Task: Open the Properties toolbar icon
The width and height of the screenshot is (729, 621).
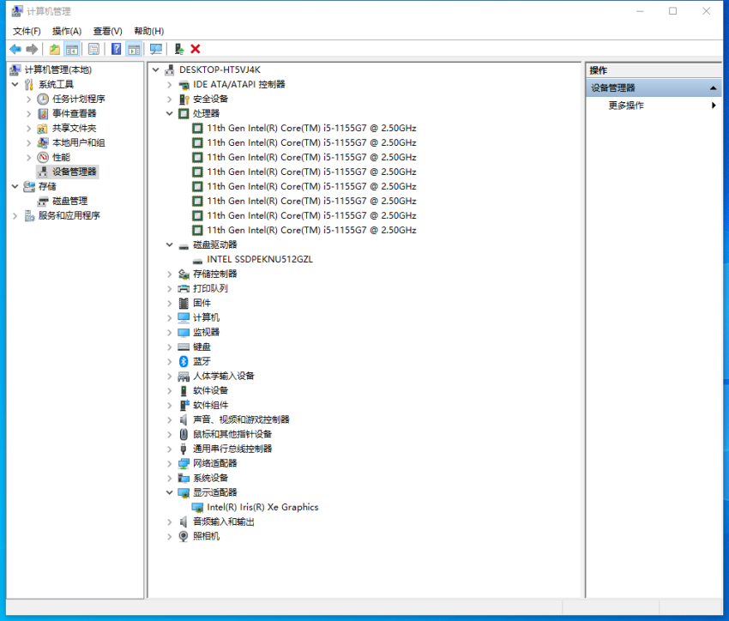Action: pyautogui.click(x=93, y=49)
